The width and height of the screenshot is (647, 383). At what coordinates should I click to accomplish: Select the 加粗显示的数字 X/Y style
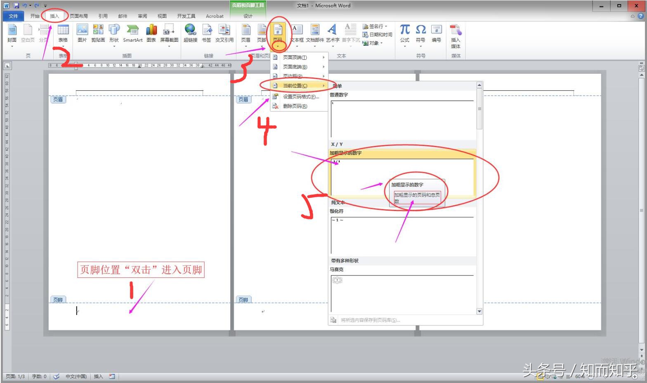pyautogui.click(x=402, y=173)
